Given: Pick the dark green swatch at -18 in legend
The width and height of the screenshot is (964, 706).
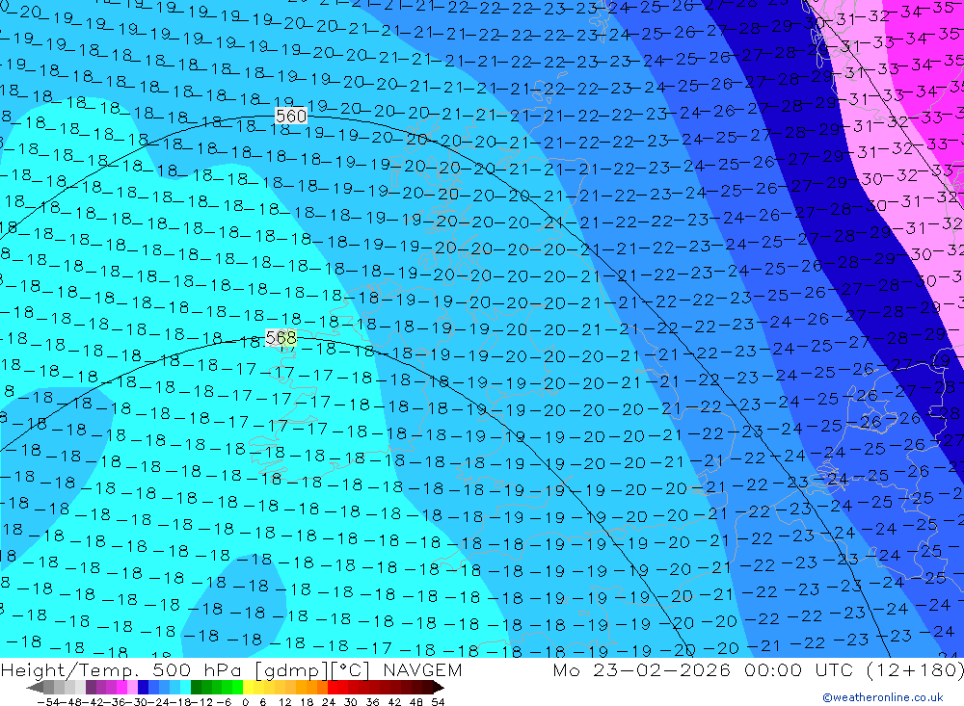Looking at the screenshot, I should 196,687.
